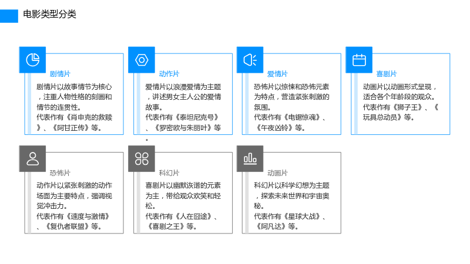This screenshot has height=264, width=470.
Task: Select the paragraph mentioning 星球大战
Action: click(x=291, y=206)
